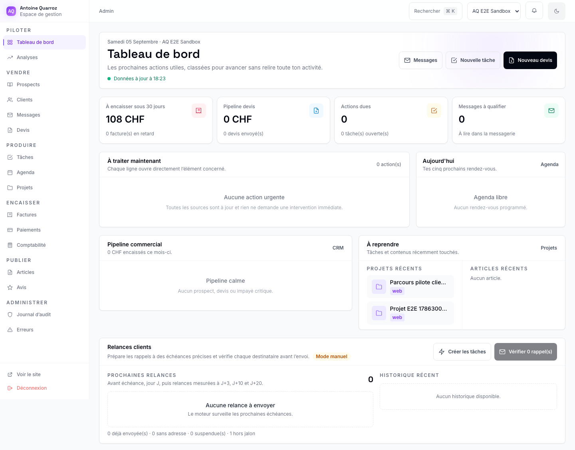The height and width of the screenshot is (450, 575).
Task: Open the Projet E2E 1786300... project
Action: click(x=410, y=313)
